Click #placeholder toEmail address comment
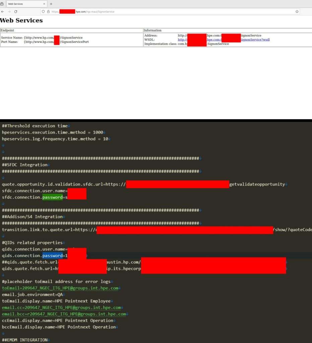Screen dimensions: 312x343 point(56,281)
